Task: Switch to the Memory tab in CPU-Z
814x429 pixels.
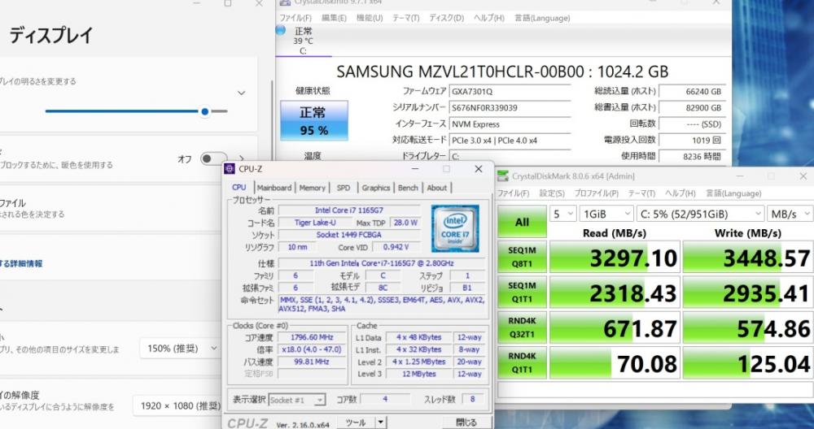Action: (312, 188)
